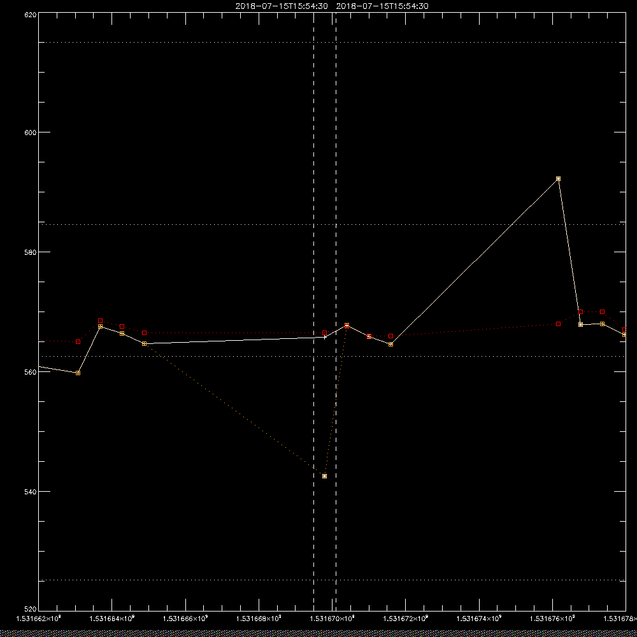Click the right dashed vertical marker line

336,311
